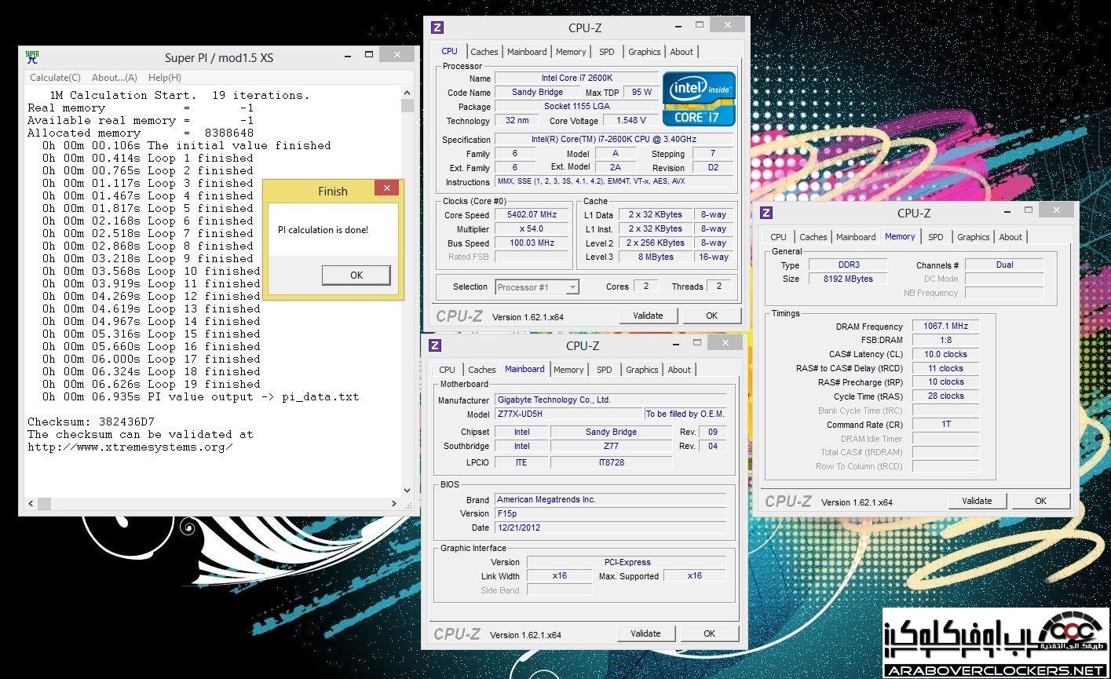This screenshot has width=1111, height=679.
Task: Click the Multiplier value x 54.0
Action: (x=533, y=229)
